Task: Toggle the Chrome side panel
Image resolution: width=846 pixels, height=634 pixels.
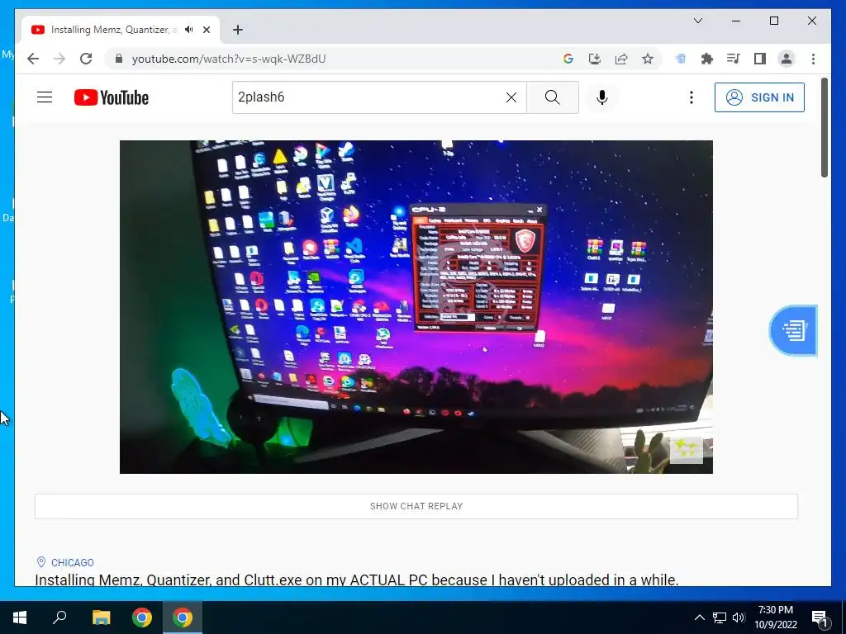Action: [760, 59]
